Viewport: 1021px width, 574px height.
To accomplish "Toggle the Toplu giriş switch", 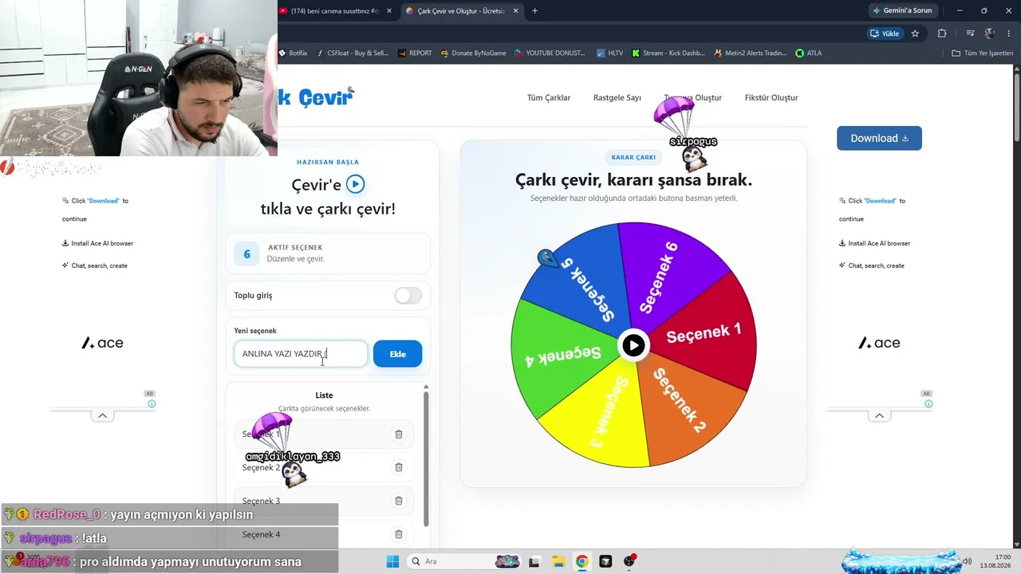I will pos(408,296).
